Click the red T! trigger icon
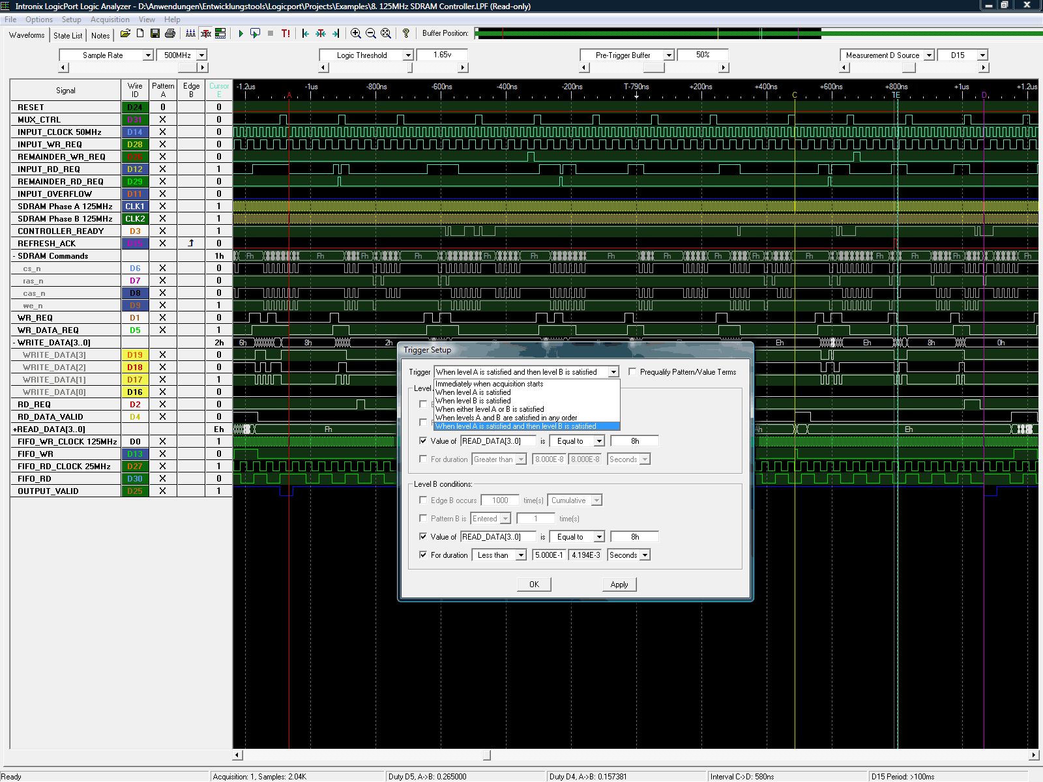 (286, 33)
